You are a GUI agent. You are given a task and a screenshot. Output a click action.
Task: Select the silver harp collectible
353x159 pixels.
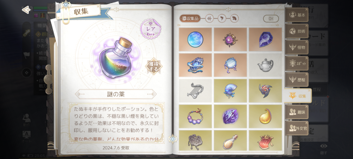(x=195, y=90)
